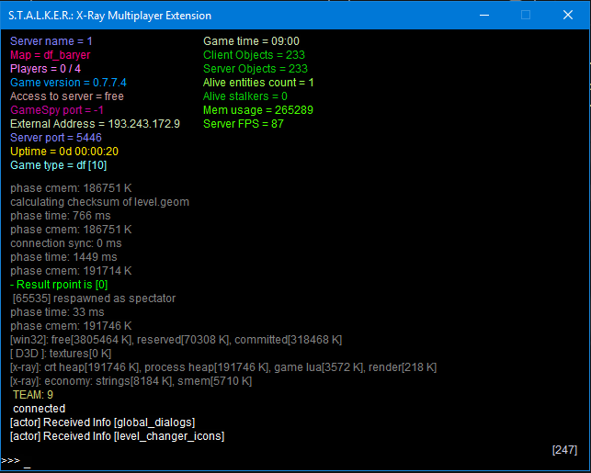This screenshot has width=591, height=473.
Task: Click 'Access to server = free' line
Action: (x=67, y=96)
